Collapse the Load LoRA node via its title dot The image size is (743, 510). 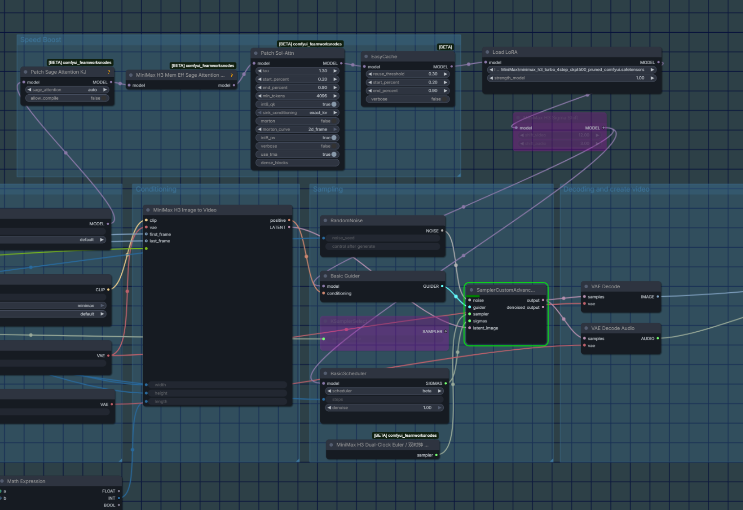[x=487, y=52]
